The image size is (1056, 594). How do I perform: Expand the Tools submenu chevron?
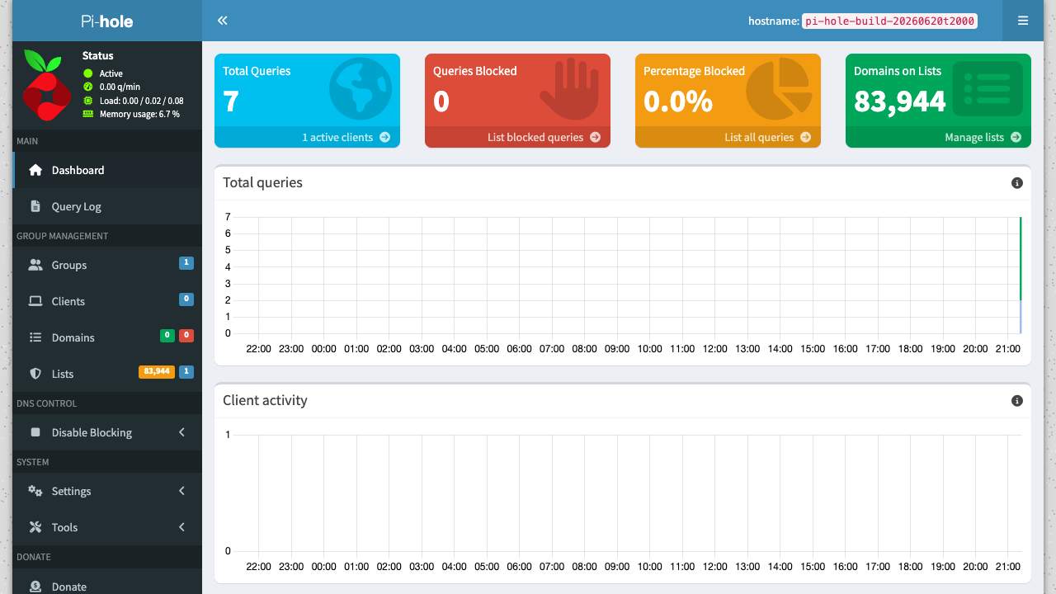pos(181,527)
